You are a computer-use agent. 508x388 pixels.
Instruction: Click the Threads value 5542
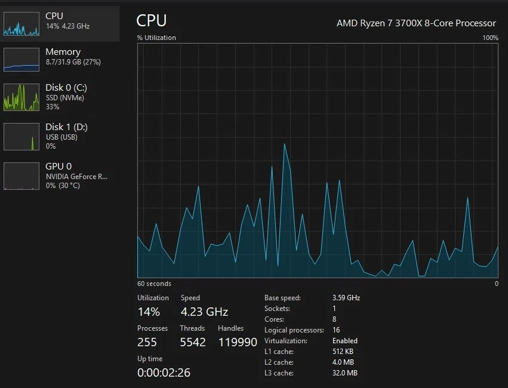(x=192, y=342)
